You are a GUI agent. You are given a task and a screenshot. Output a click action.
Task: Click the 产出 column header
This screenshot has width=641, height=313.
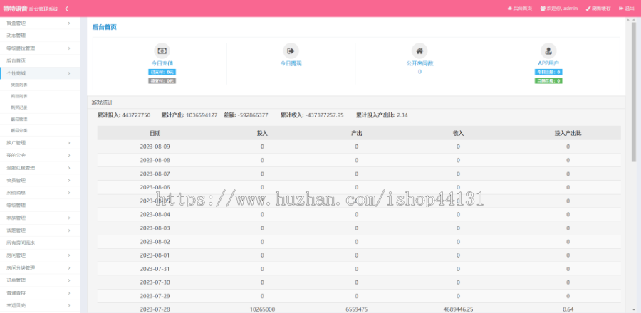click(357, 134)
